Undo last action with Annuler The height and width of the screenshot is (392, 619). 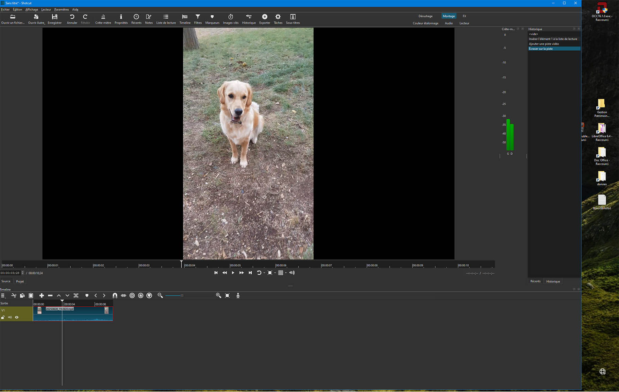(x=72, y=19)
